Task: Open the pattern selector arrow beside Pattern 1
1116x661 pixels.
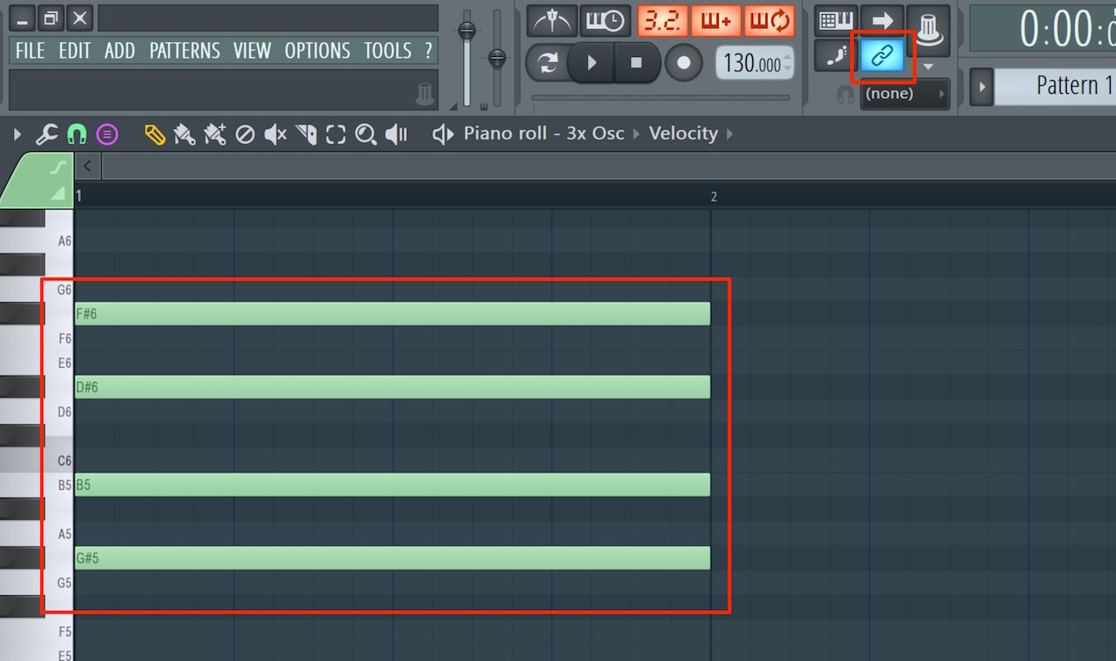Action: pos(981,86)
